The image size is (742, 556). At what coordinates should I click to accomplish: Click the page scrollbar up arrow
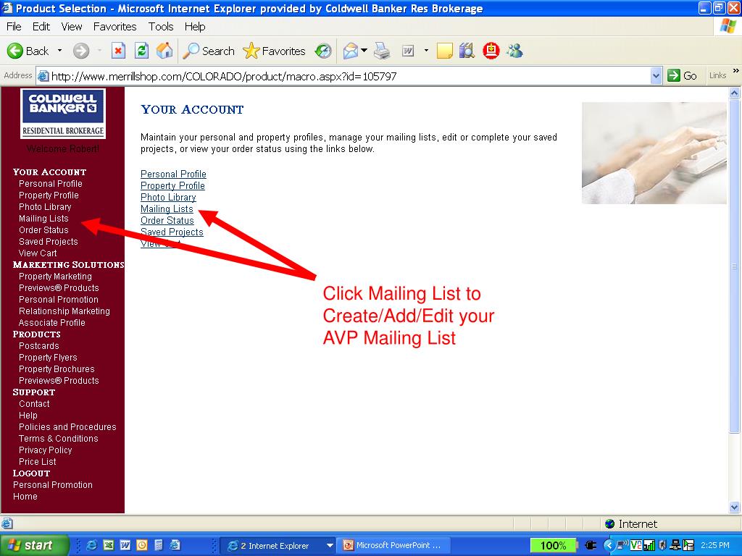734,93
